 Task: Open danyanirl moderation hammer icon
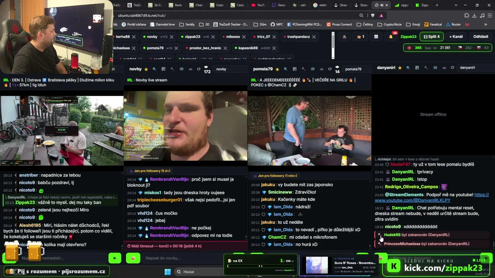coord(426,68)
